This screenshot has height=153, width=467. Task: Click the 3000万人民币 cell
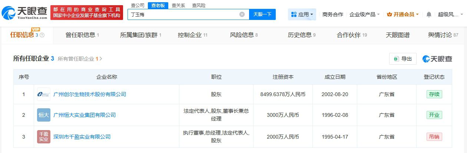click(283, 115)
